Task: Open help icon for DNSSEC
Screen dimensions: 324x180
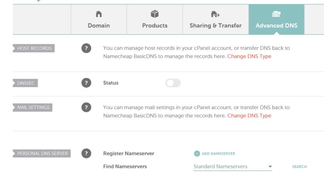Action: tap(86, 83)
